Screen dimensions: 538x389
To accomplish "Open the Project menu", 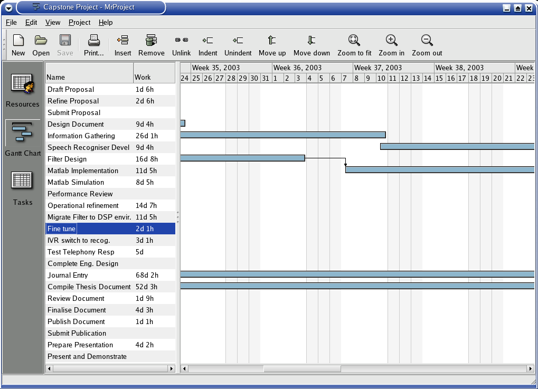I will point(79,22).
